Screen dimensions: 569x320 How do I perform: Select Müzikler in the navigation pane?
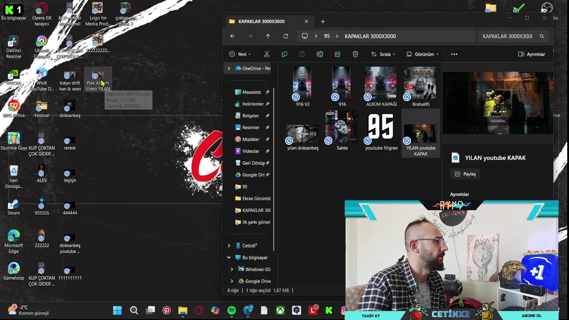pos(252,139)
